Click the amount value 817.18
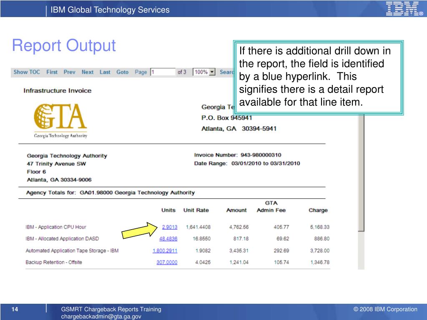This screenshot has width=427, height=320. click(x=241, y=239)
